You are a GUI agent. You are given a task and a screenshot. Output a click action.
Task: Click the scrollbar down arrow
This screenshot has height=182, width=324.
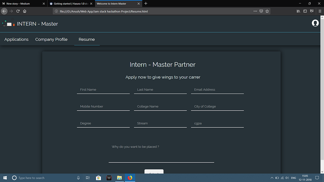(x=322, y=172)
